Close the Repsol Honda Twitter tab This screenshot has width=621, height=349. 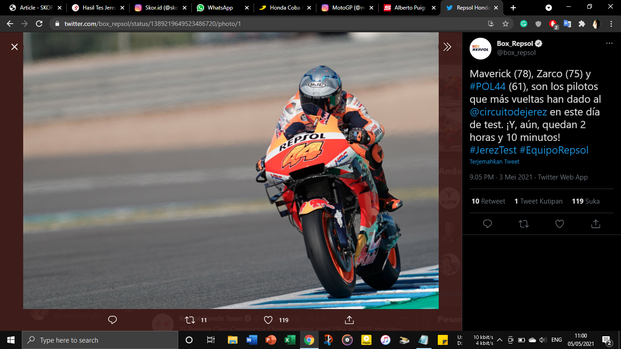496,8
